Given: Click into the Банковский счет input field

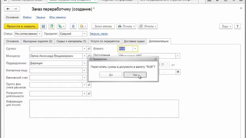Looking at the screenshot, I should point(56,77).
